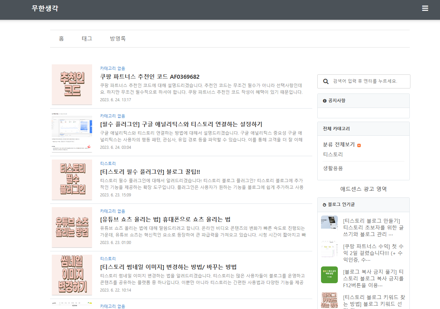
Task: Click excerpt text of 유튜브 쇼츠 post
Action: tap(203, 231)
